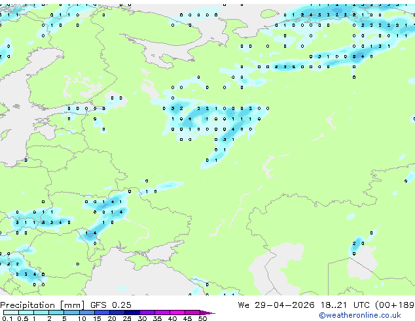Click the "GFS 0.25" model label

(111, 305)
